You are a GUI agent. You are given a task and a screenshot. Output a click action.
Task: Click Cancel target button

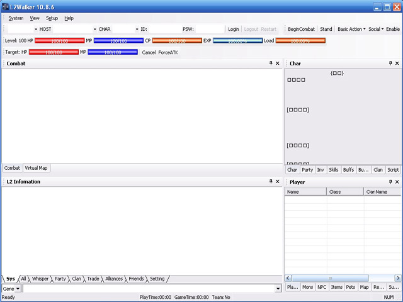pyautogui.click(x=149, y=52)
